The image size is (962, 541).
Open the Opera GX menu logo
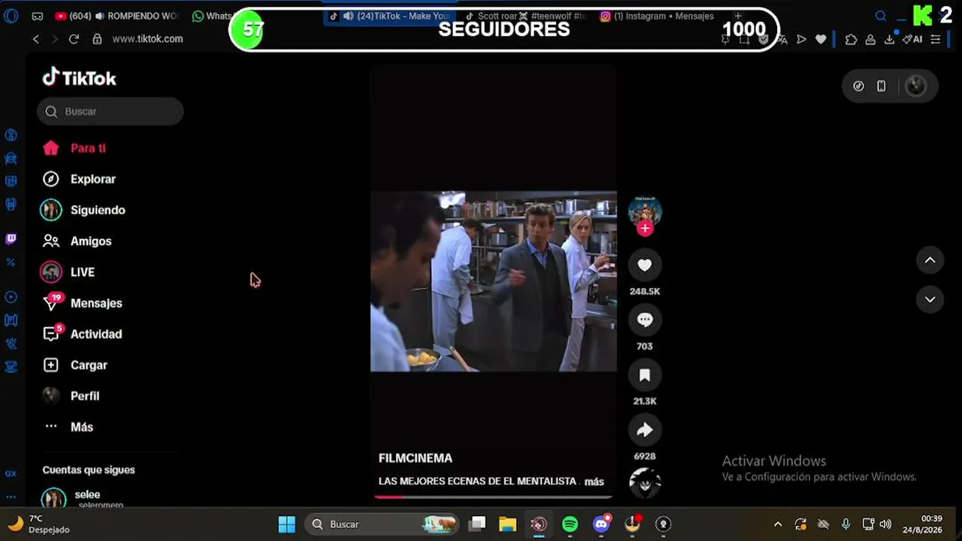click(x=11, y=16)
